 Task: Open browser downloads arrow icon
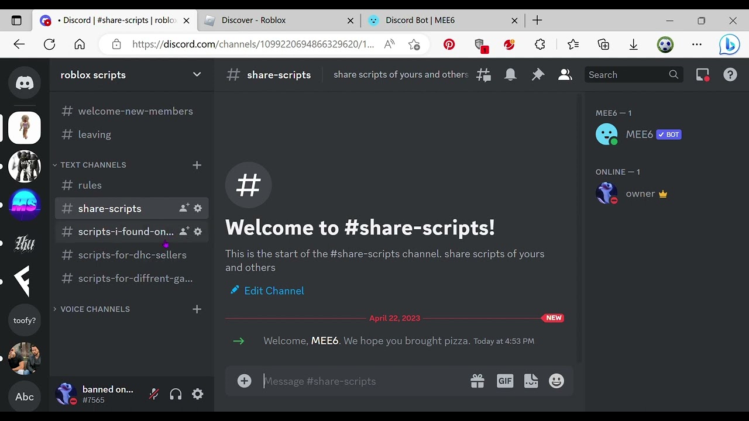633,44
